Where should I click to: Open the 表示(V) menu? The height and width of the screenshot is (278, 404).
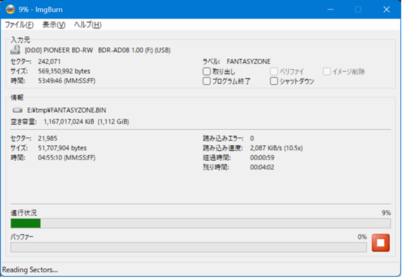(54, 25)
